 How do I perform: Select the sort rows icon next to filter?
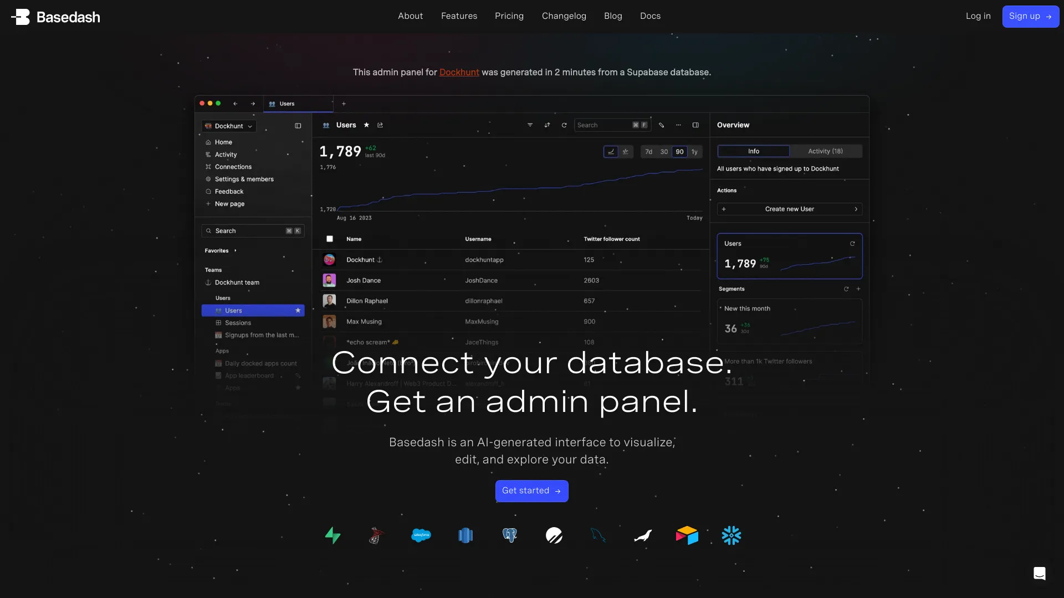[547, 125]
